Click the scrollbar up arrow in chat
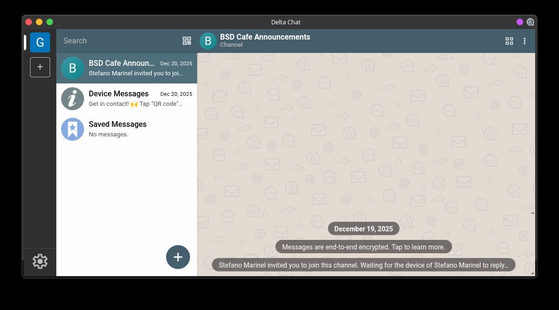Image resolution: width=559 pixels, height=310 pixels. click(x=533, y=213)
